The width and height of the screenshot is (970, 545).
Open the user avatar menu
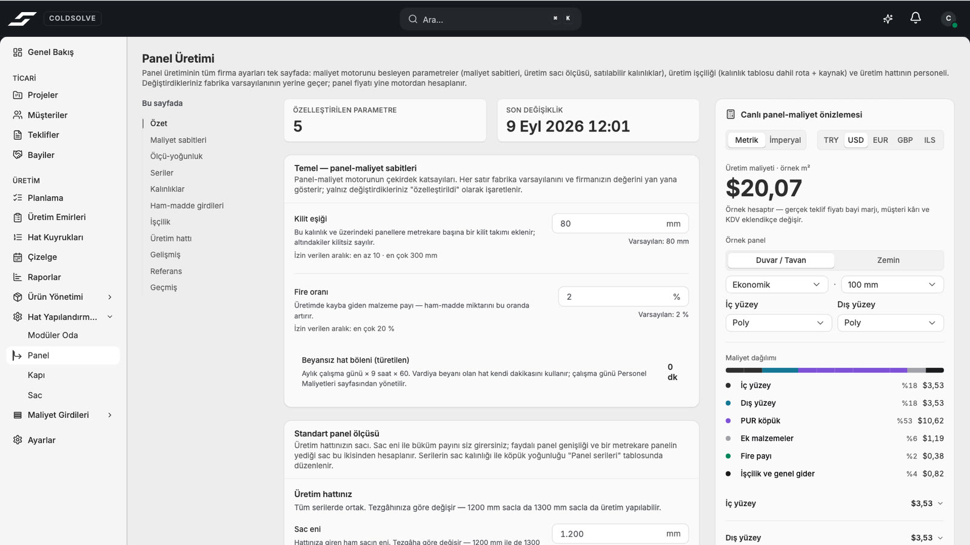949,19
